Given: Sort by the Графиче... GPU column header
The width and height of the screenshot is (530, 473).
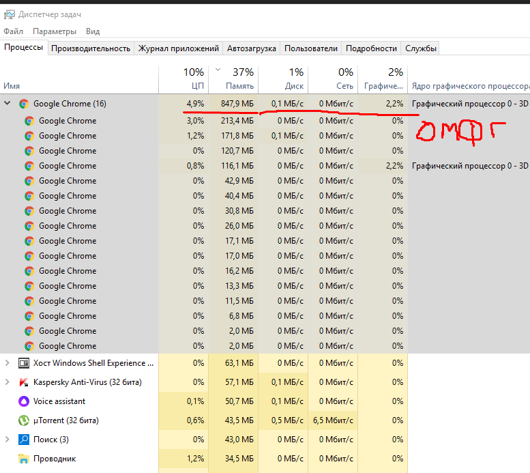Looking at the screenshot, I should [x=383, y=79].
